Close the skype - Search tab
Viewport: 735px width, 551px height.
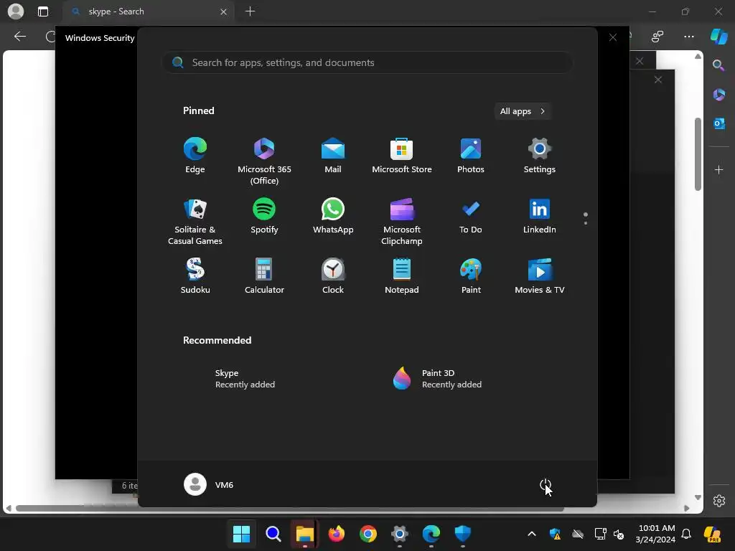(224, 11)
